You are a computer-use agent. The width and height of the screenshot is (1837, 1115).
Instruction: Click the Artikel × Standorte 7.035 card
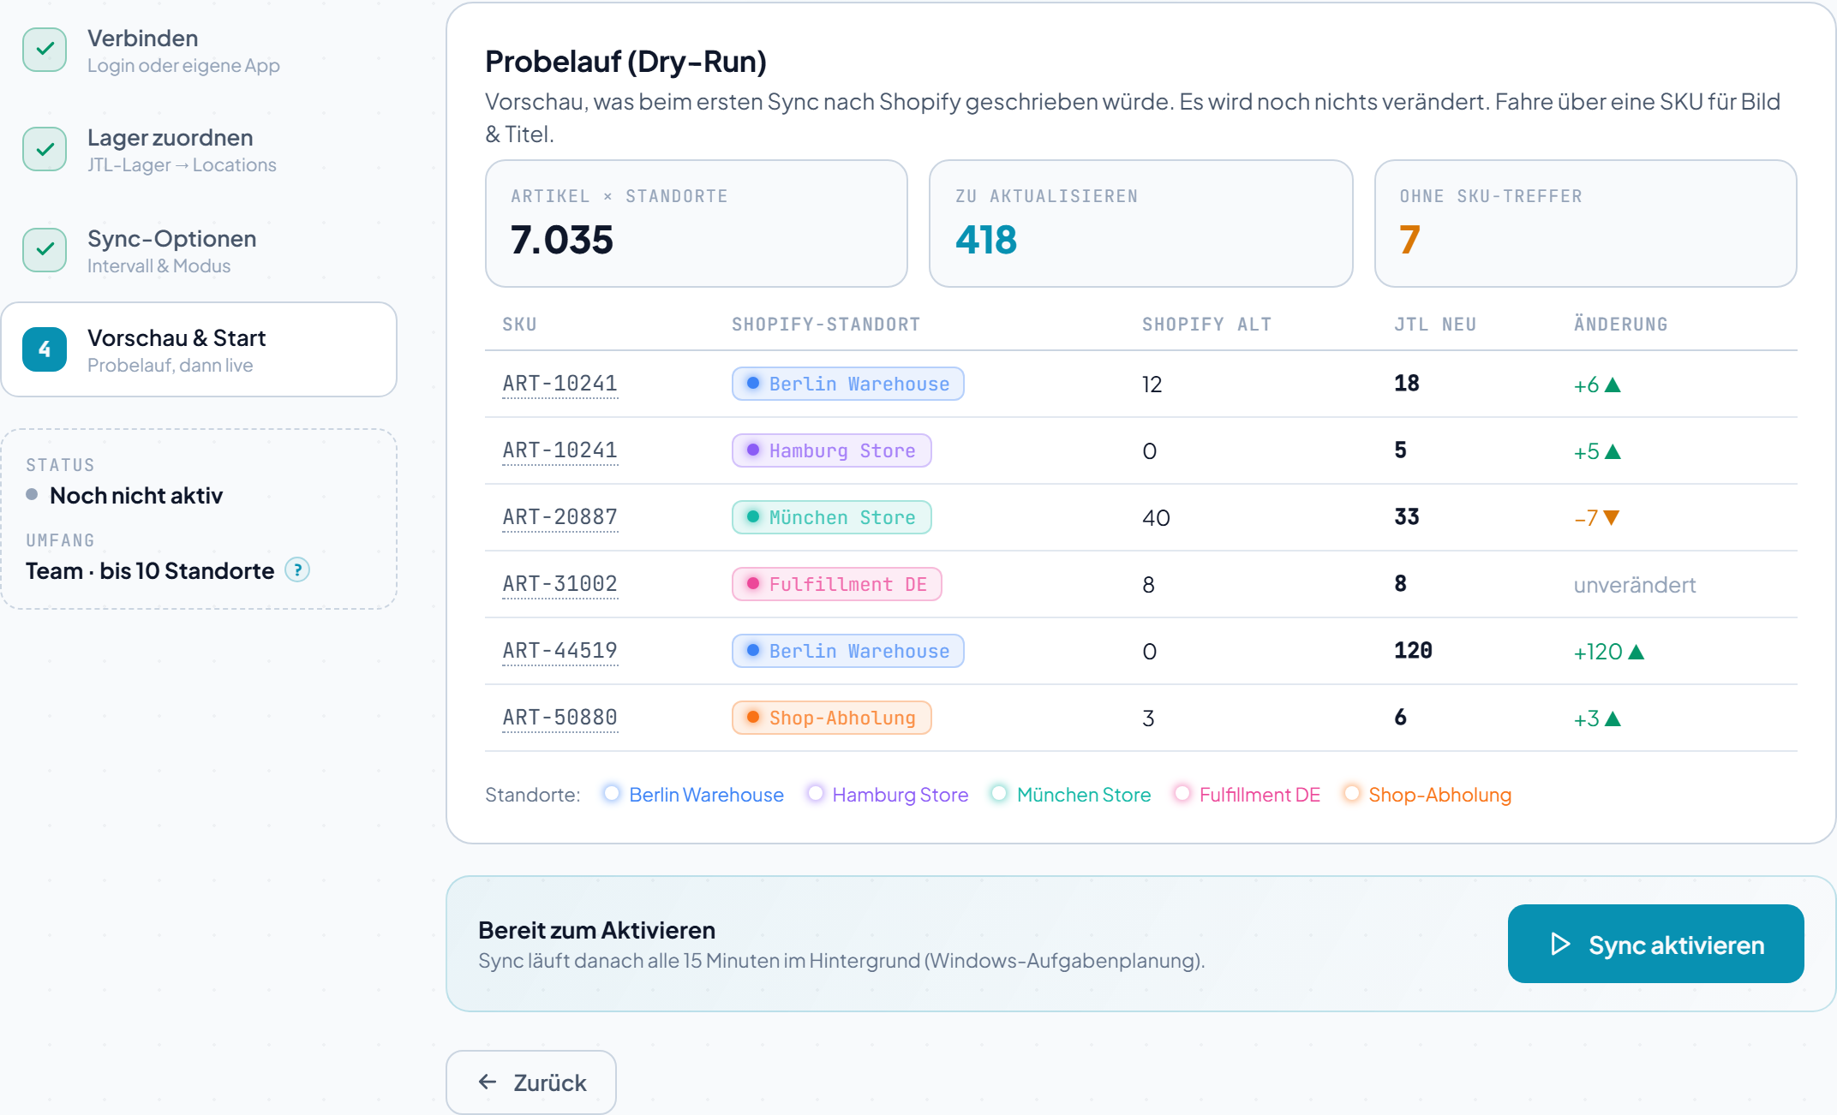[x=696, y=224]
